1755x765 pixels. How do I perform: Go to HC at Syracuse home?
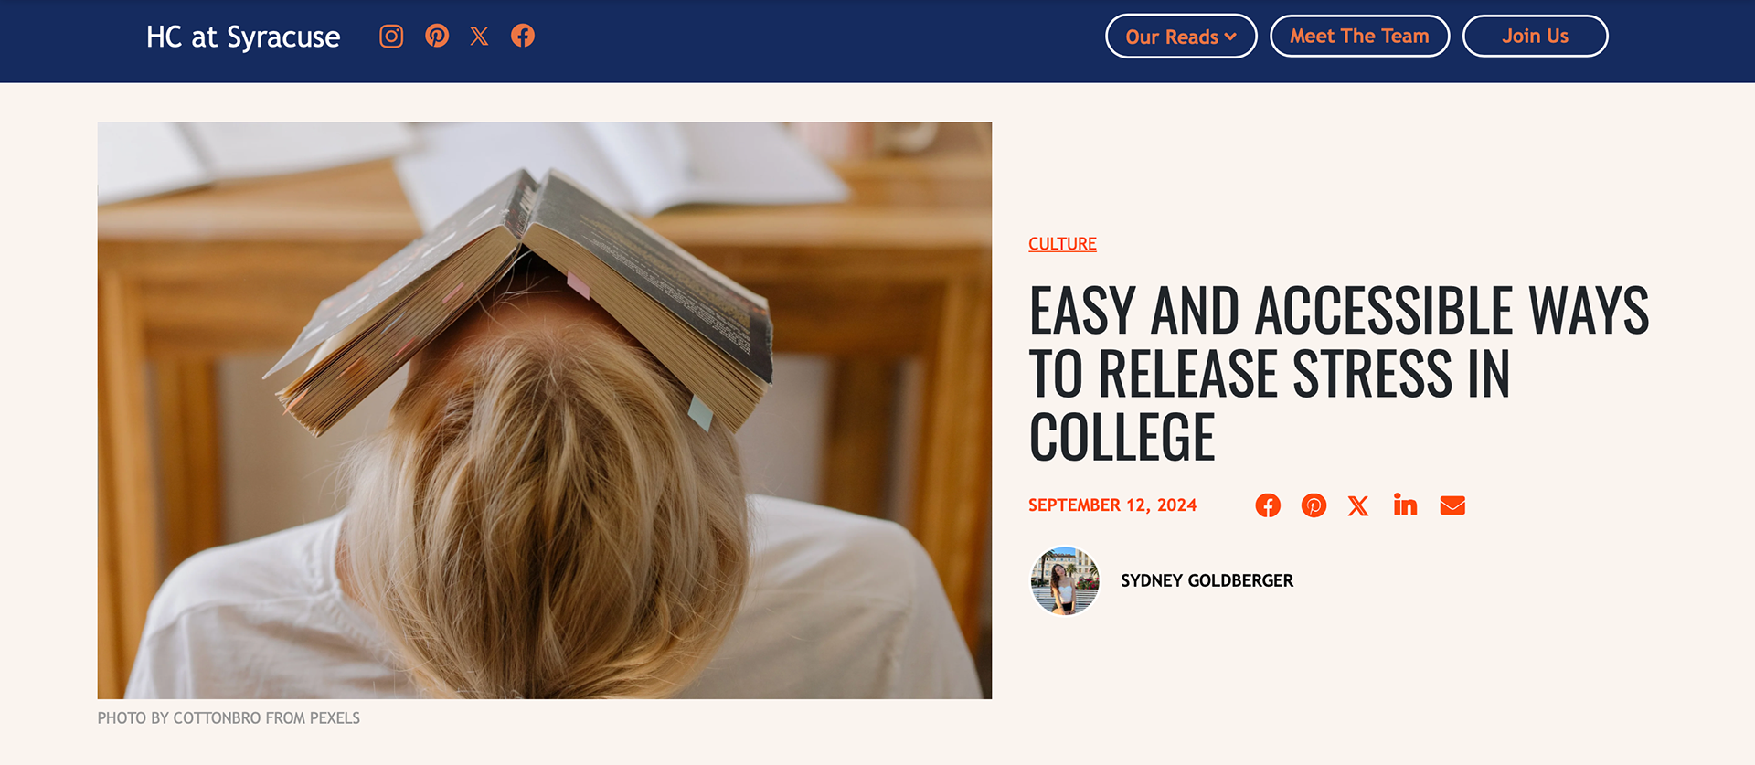(x=243, y=37)
